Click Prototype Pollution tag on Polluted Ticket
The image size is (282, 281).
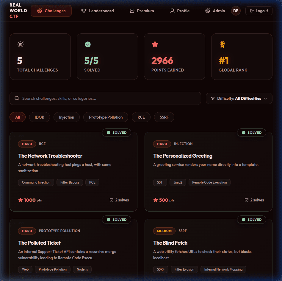[x=53, y=269]
